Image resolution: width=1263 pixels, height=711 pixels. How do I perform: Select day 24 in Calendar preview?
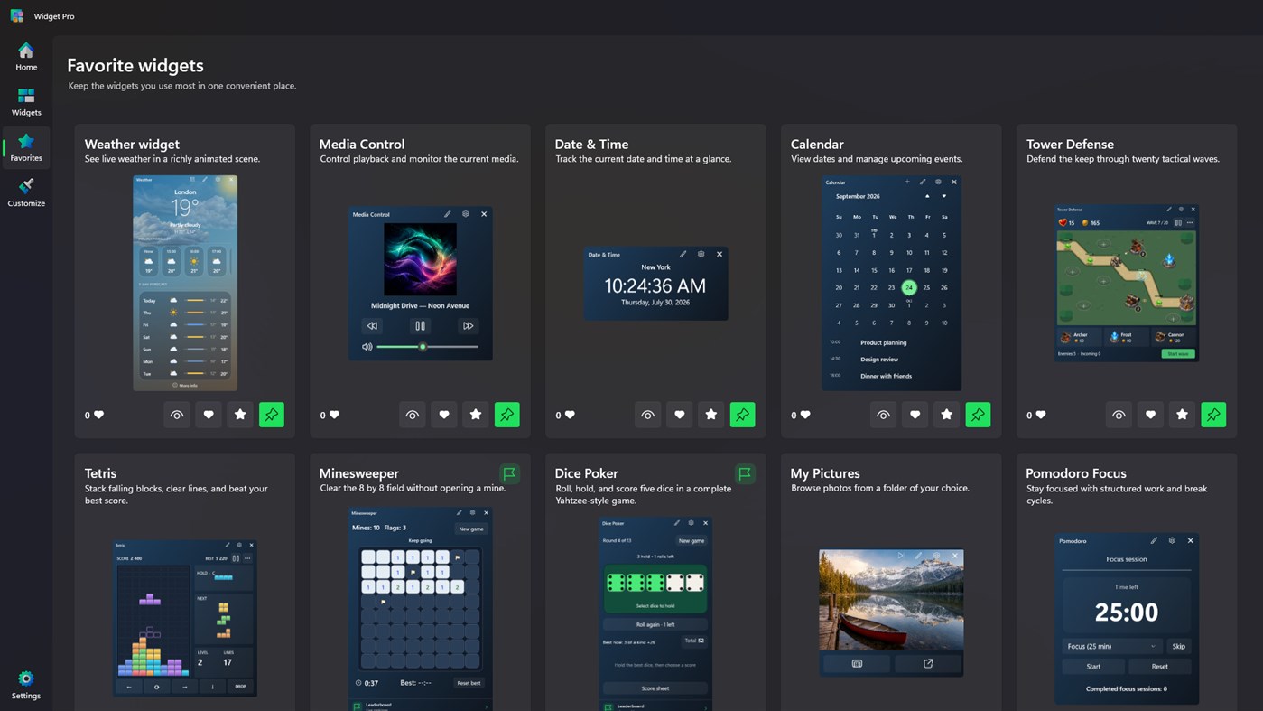909,287
